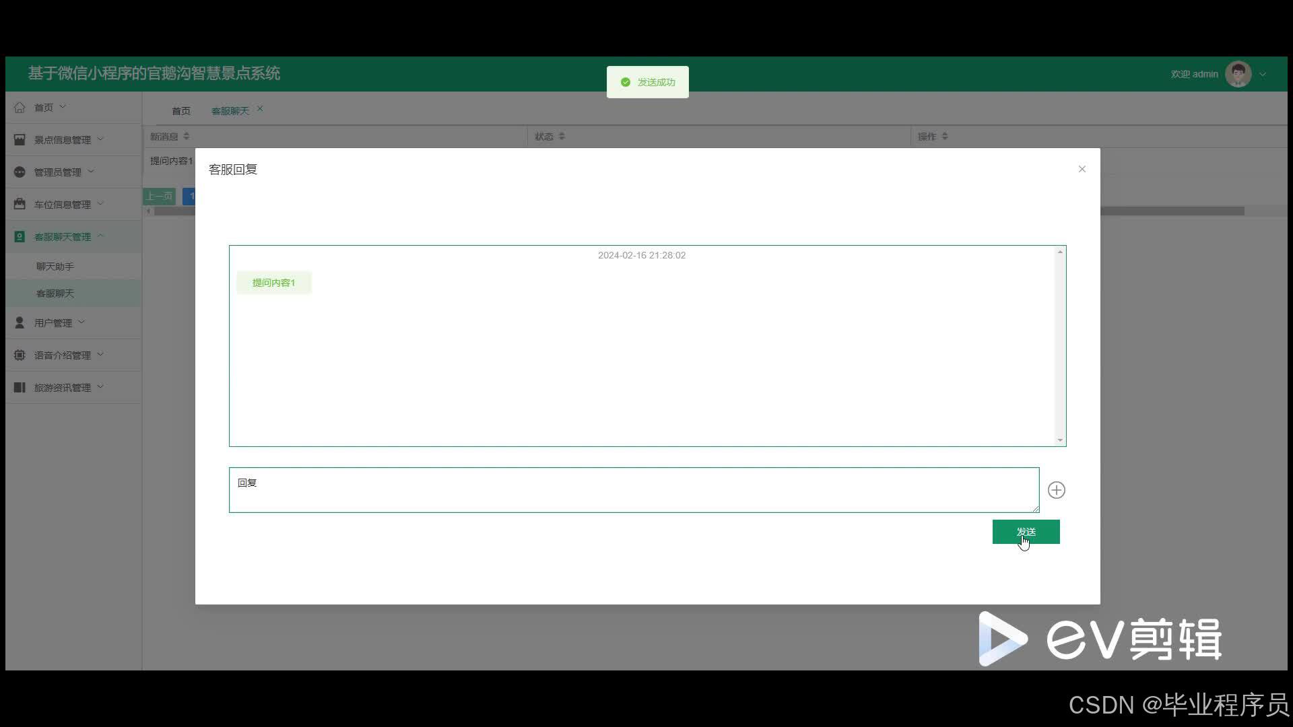The width and height of the screenshot is (1293, 727).
Task: Click the 车位信息管理 sidebar icon
Action: (20, 204)
